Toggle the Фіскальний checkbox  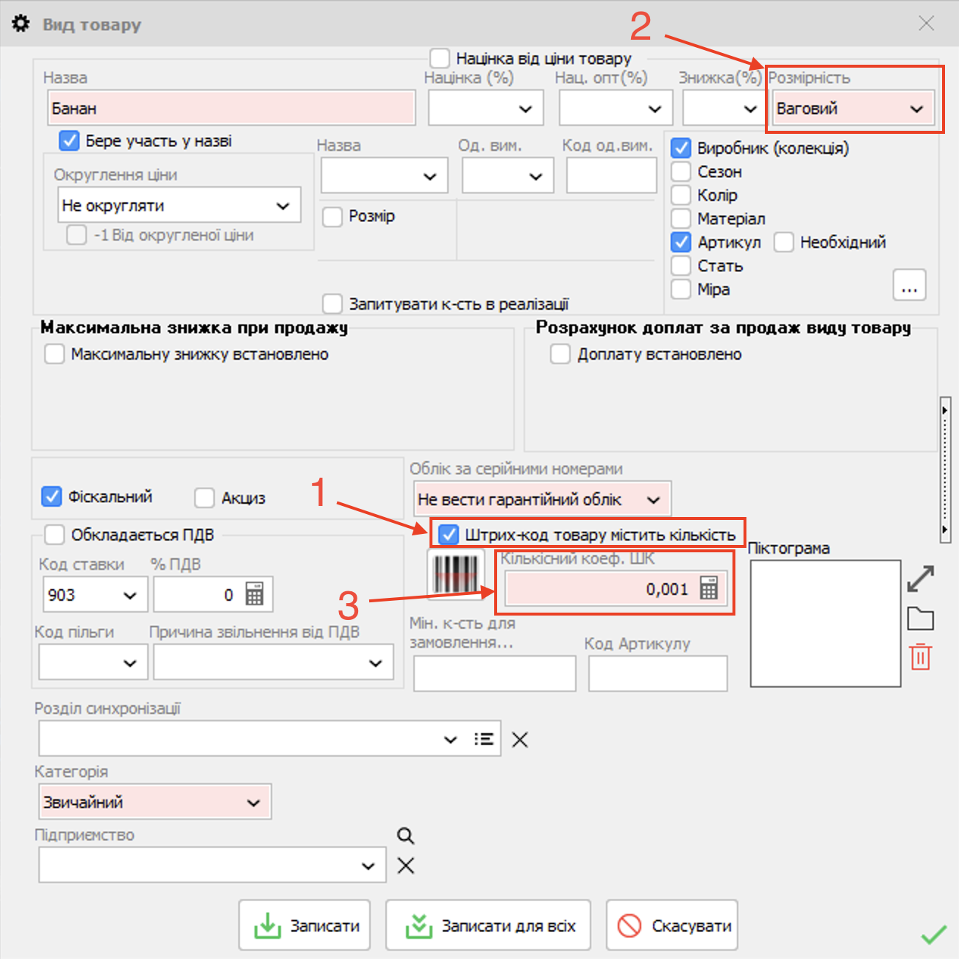coord(52,496)
